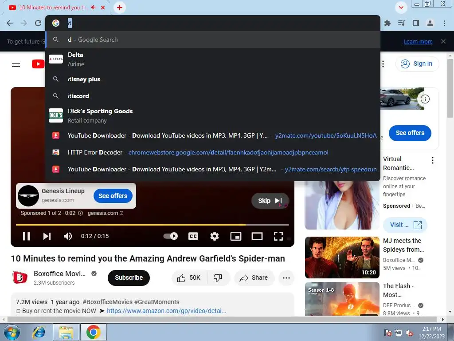Pause the video

tap(26, 236)
